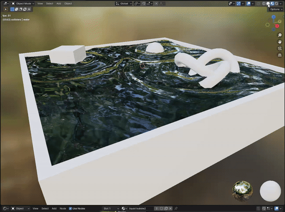Screen dimensions: 285x212
Task: Open object types visibility dropdown
Action: click(x=232, y=3)
